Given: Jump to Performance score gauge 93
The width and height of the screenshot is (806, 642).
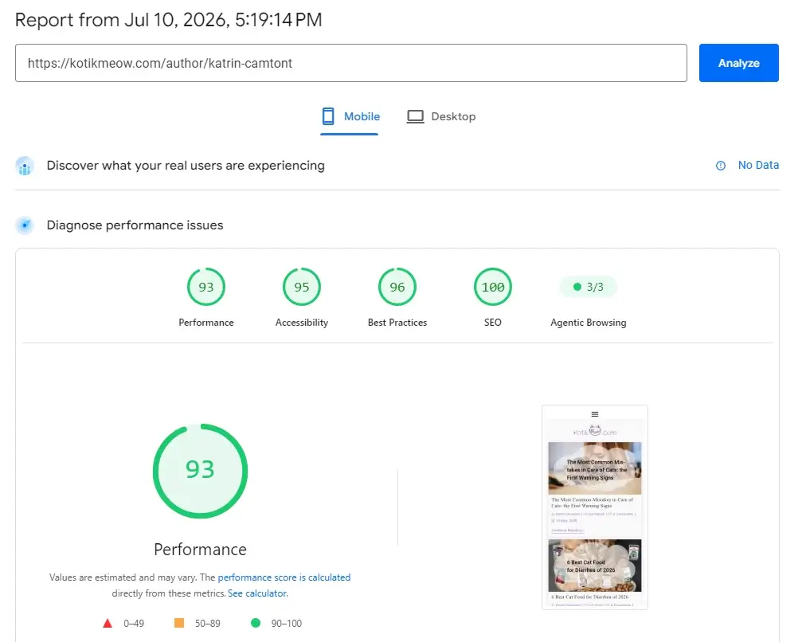Looking at the screenshot, I should [x=206, y=287].
